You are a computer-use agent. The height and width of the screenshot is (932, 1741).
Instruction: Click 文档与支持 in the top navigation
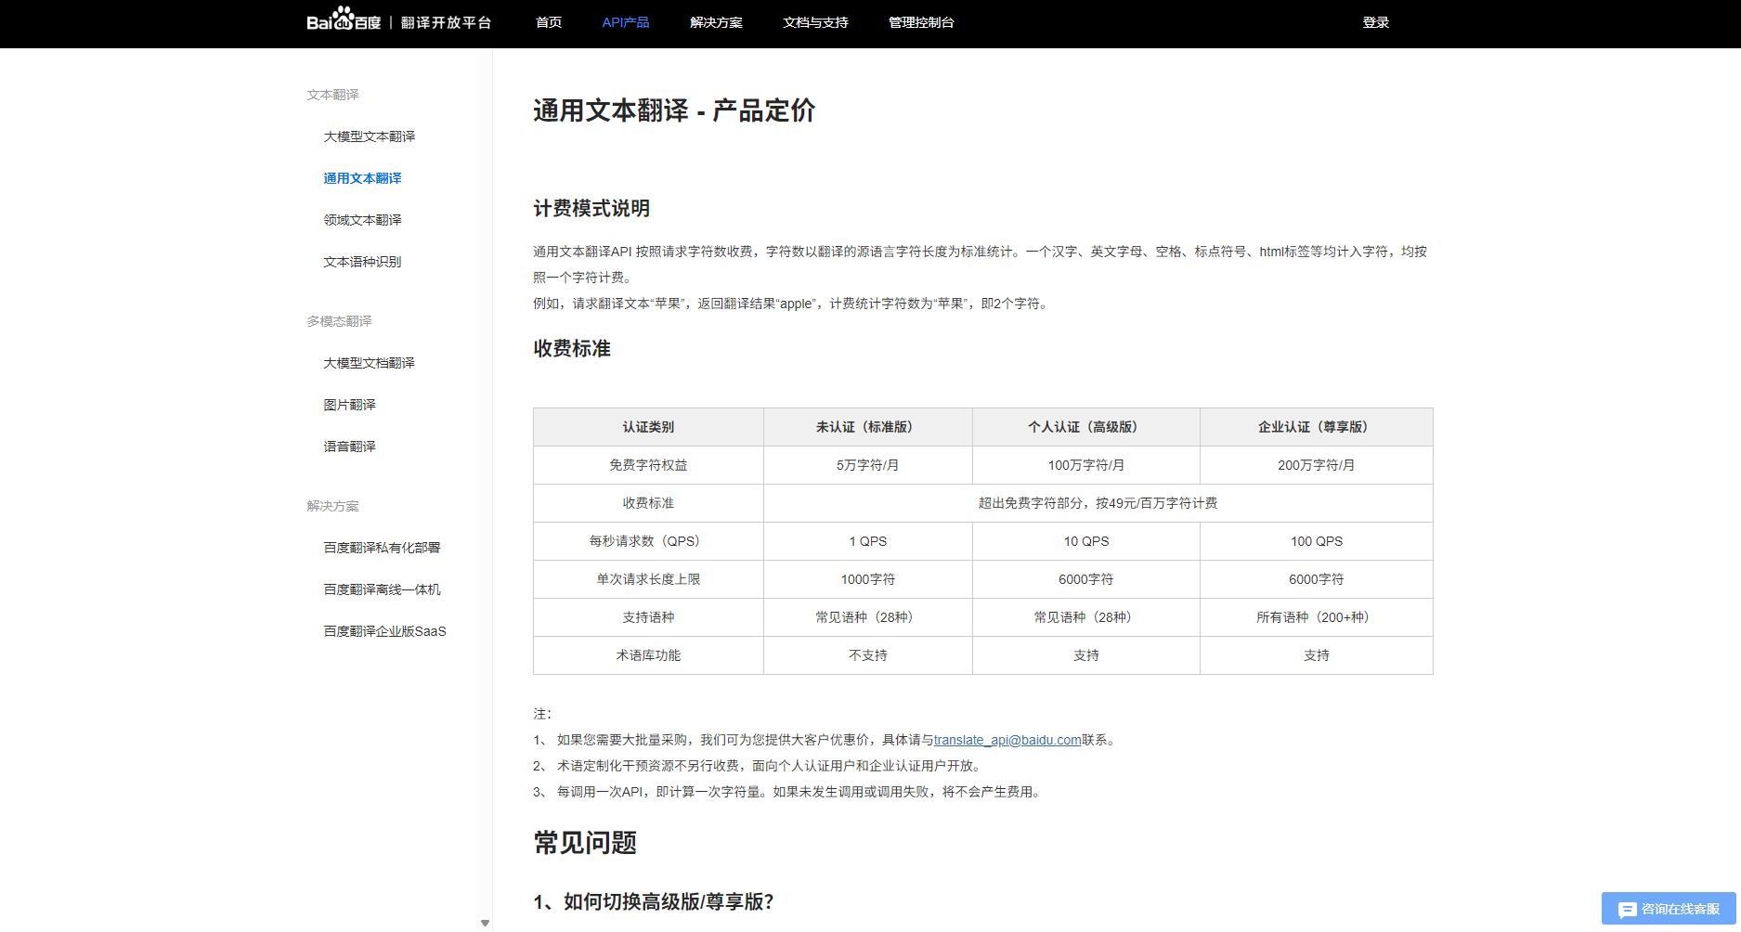point(815,21)
